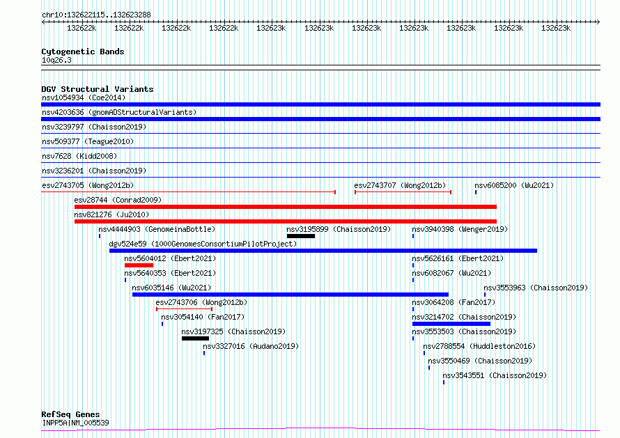The width and height of the screenshot is (620, 438).
Task: Select the blue nsv6035146 (Wu2021) bar
Action: [290, 295]
